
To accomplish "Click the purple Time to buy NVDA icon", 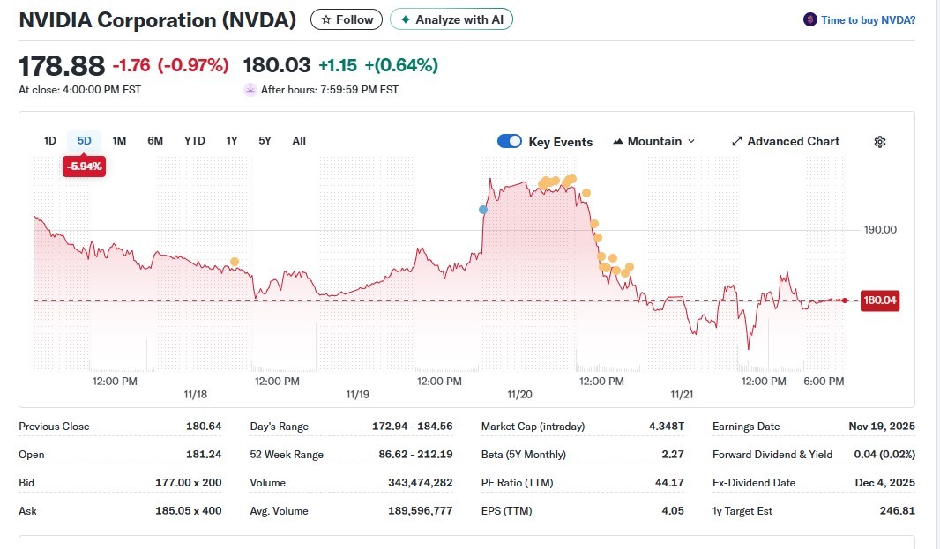I will (x=809, y=19).
